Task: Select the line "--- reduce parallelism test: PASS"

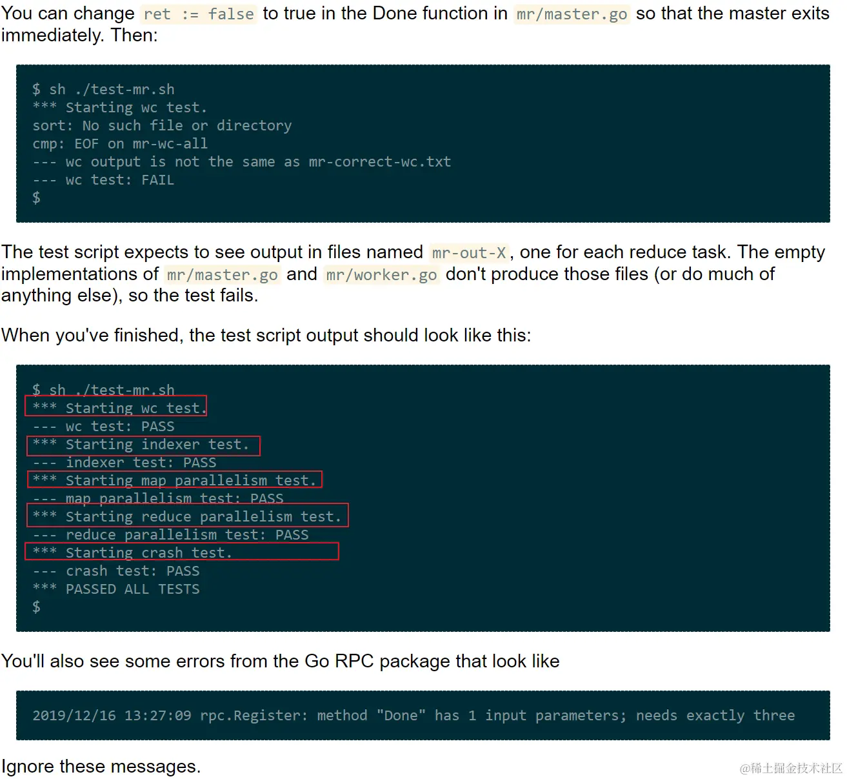Action: (x=170, y=535)
